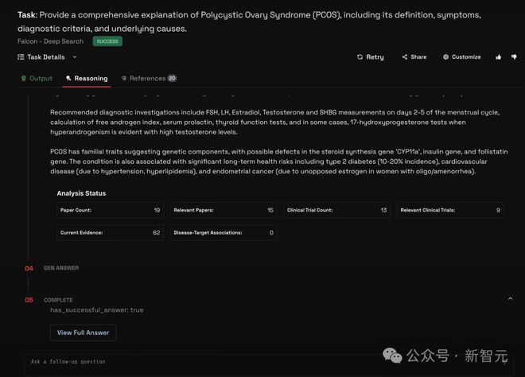
Task: Select the Reasoning tab
Action: (x=86, y=79)
